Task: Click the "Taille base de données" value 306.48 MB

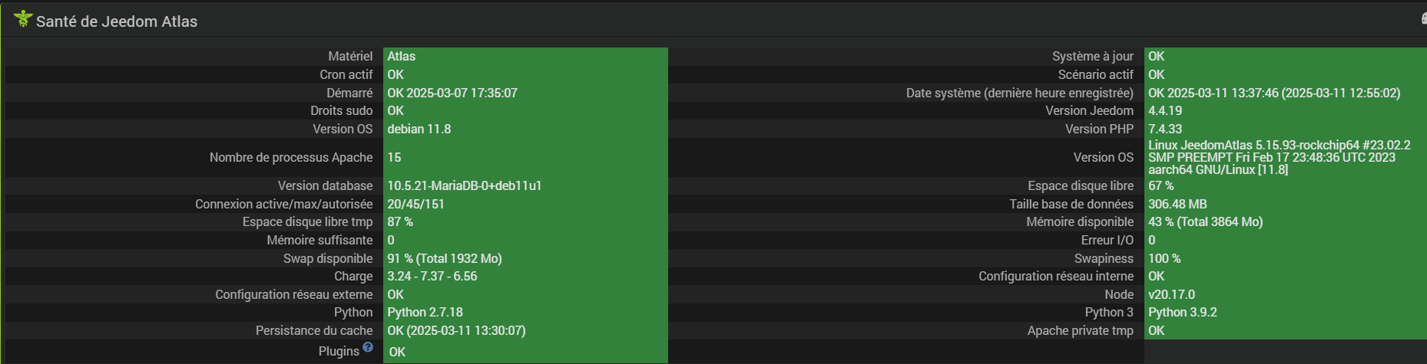Action: [1177, 204]
